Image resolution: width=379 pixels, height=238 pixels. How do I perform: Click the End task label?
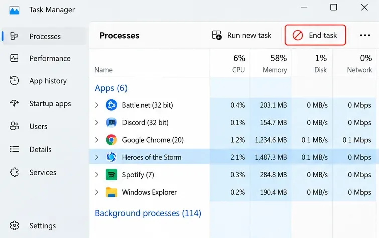(x=323, y=35)
